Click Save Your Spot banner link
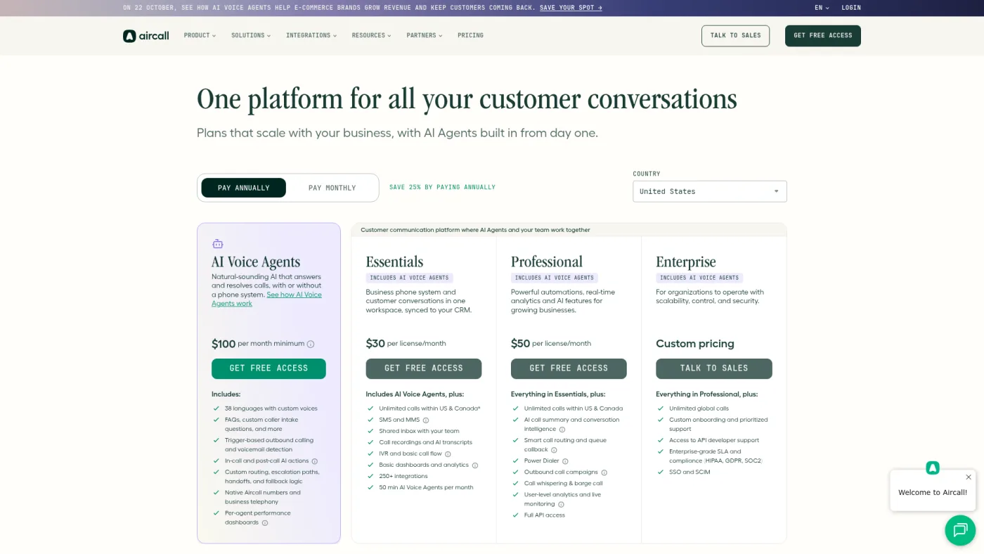Image resolution: width=984 pixels, height=554 pixels. [x=571, y=8]
